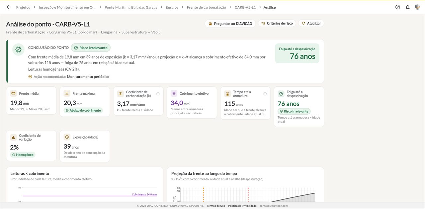This screenshot has height=209, width=425.
Task: Click the Folga até a despassivação card icon
Action: [281, 94]
